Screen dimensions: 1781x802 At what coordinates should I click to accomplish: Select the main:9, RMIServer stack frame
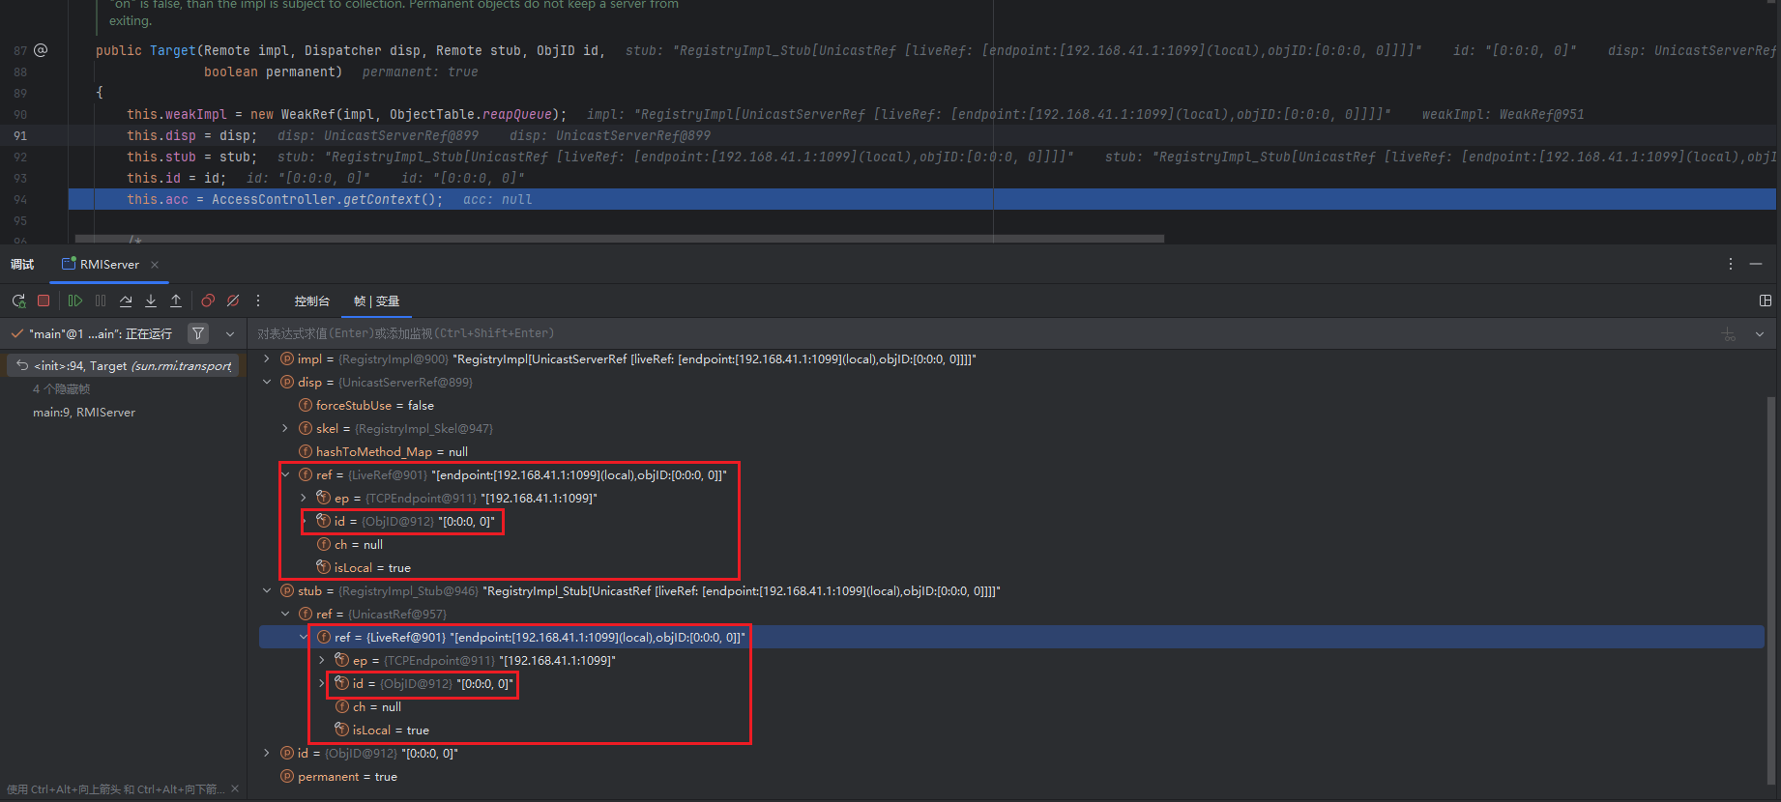[84, 412]
